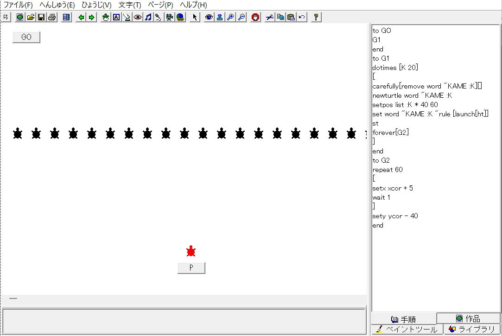The image size is (502, 336).
Task: Select the magnify zoom-in tool
Action: tap(230, 17)
